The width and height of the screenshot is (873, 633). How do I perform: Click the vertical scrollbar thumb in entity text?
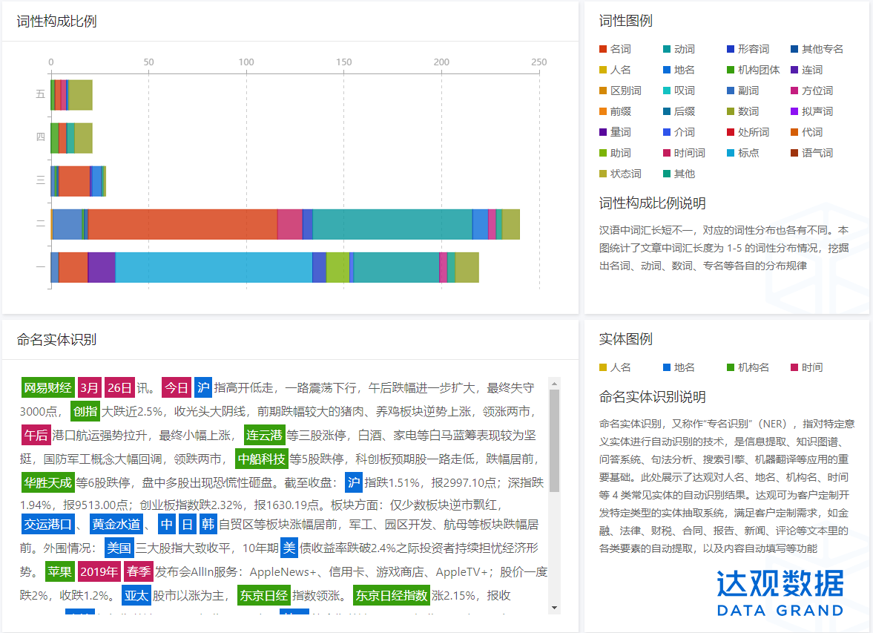click(x=554, y=438)
